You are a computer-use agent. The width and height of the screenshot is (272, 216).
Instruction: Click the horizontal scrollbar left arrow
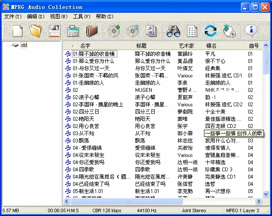point(67,201)
